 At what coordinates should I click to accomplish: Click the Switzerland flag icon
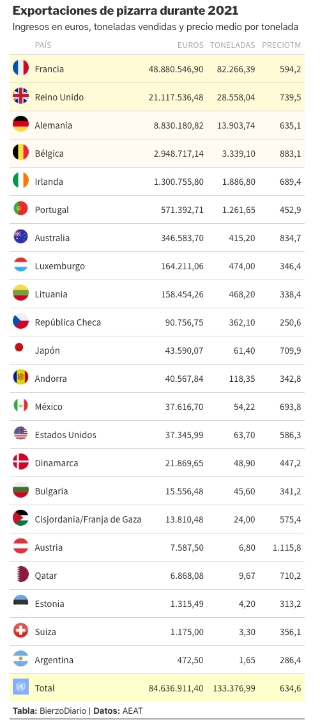[x=20, y=631]
